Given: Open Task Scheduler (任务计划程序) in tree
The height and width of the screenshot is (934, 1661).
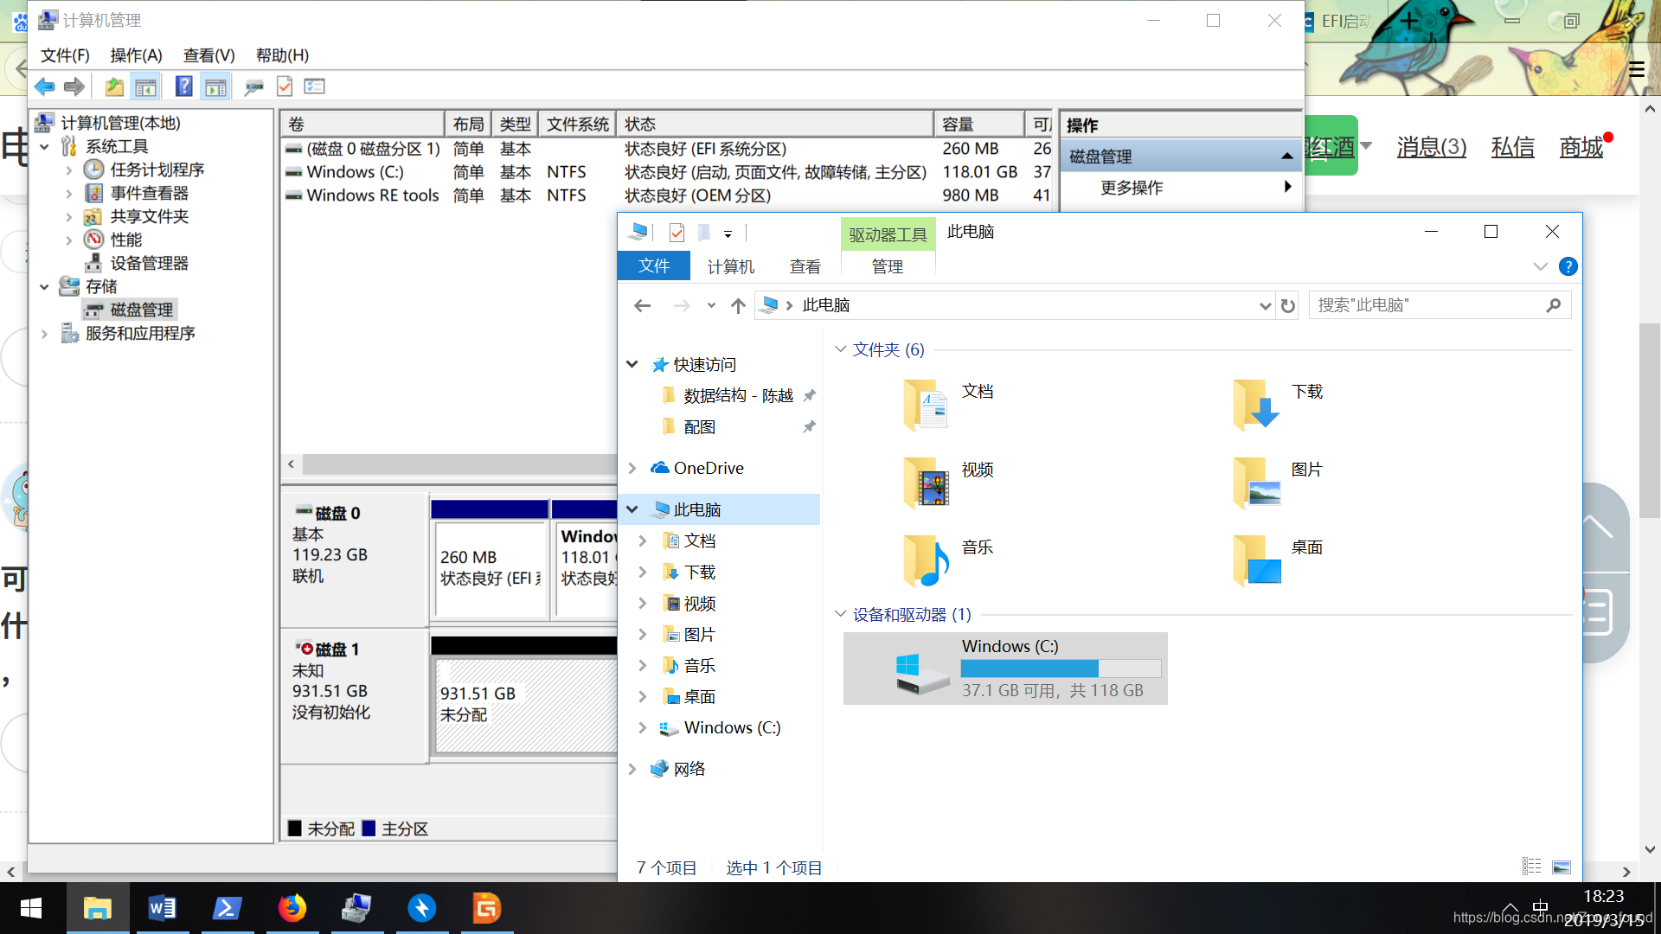Looking at the screenshot, I should (157, 170).
